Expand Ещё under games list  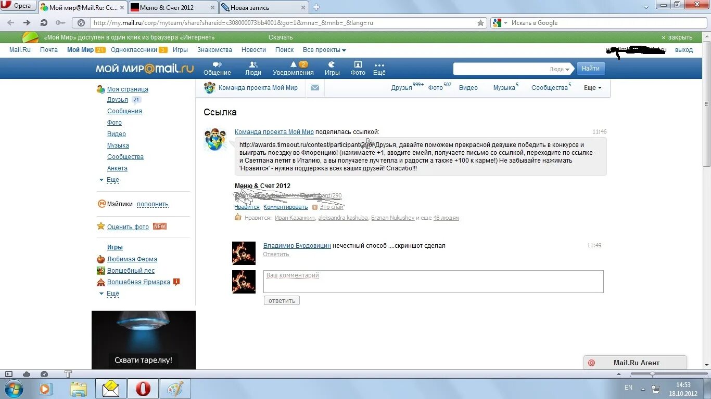point(109,294)
